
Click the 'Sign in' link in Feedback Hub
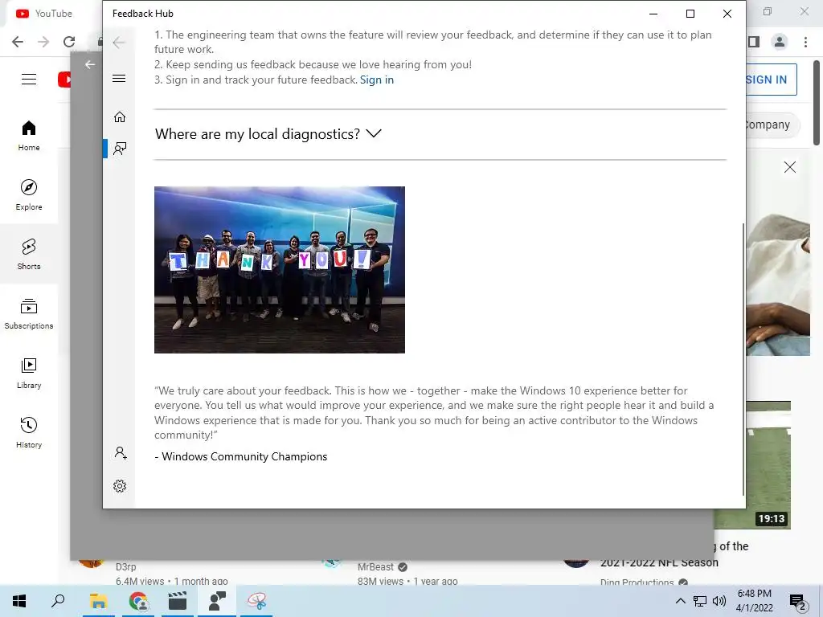click(x=376, y=80)
